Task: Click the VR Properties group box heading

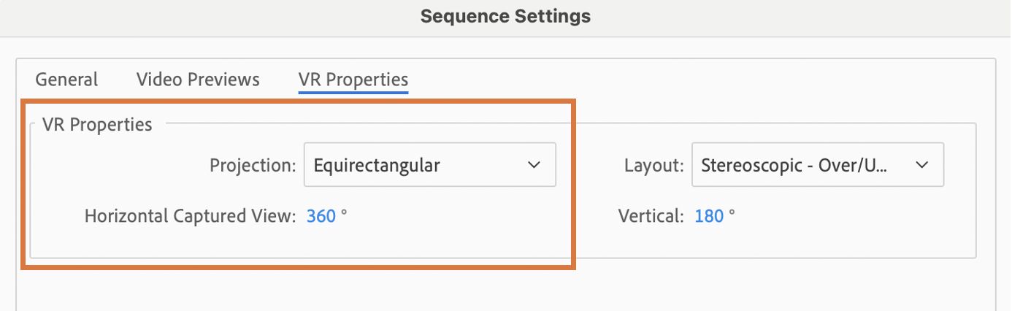Action: click(x=97, y=125)
